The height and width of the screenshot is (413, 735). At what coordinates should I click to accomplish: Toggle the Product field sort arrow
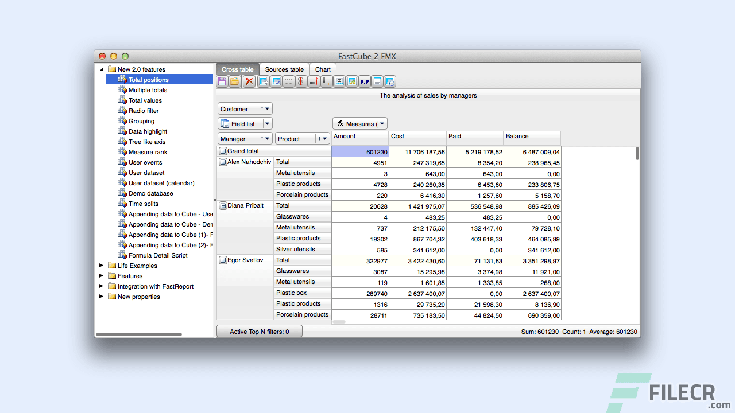tap(319, 139)
